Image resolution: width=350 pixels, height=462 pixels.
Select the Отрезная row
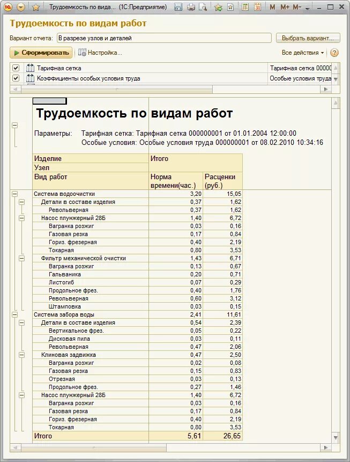click(x=137, y=379)
